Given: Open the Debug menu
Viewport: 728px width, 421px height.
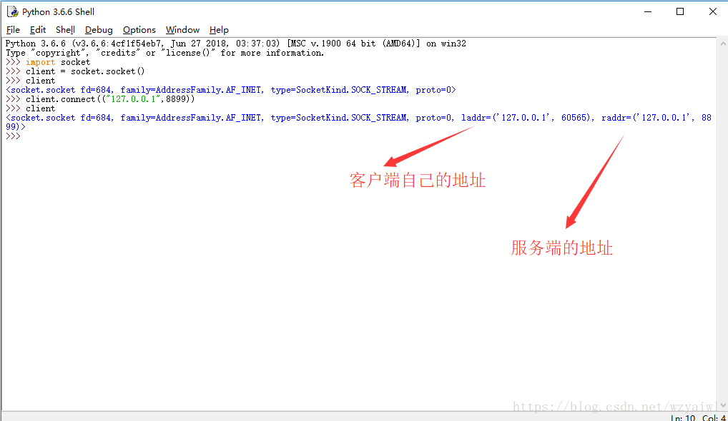Looking at the screenshot, I should (x=99, y=30).
